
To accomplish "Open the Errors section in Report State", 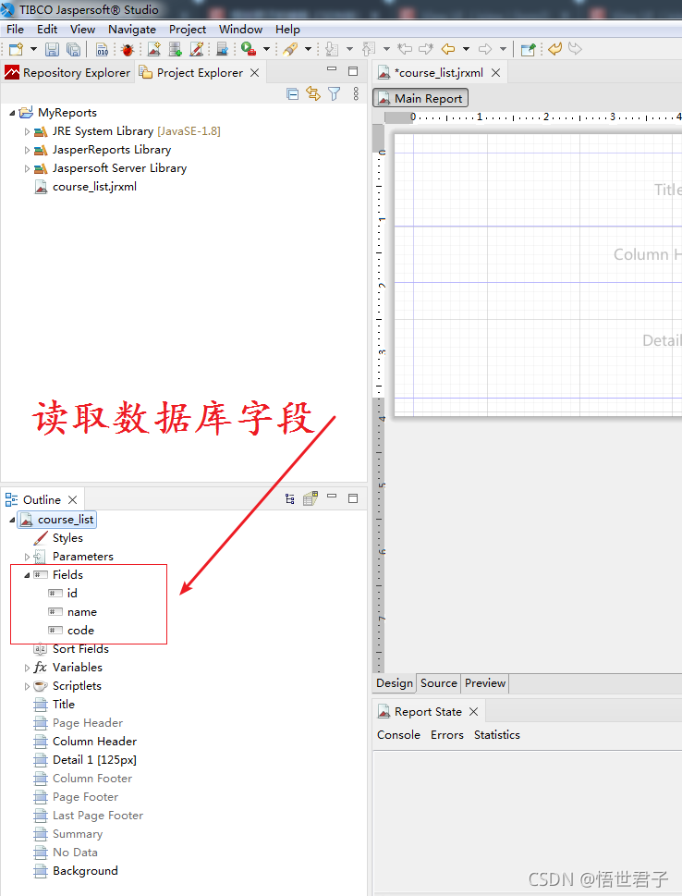I will click(447, 735).
